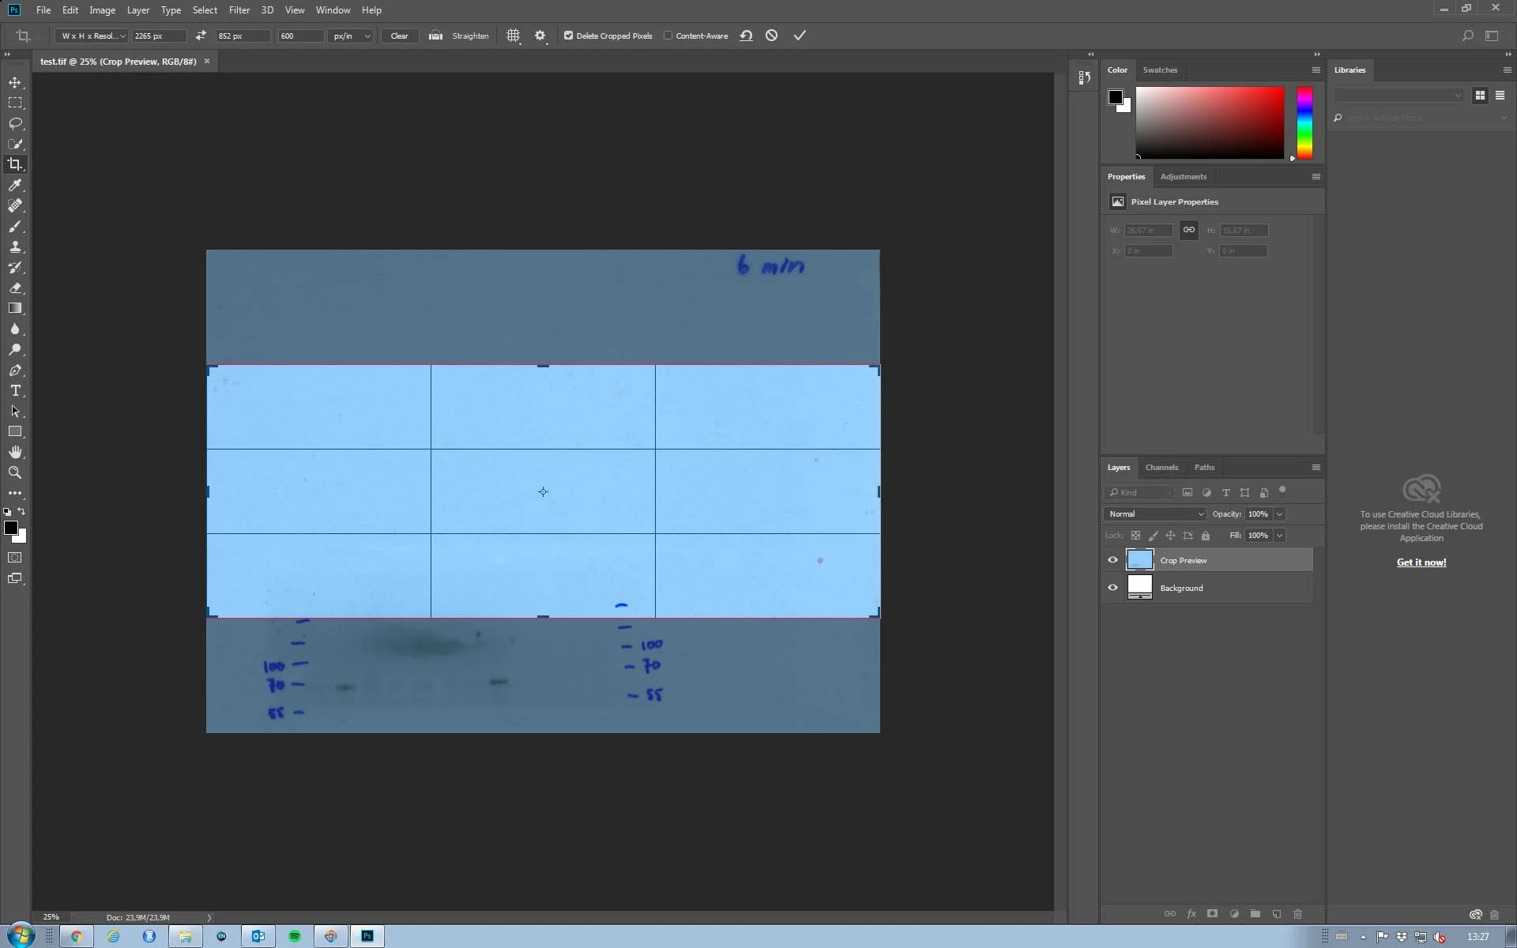Swap crop width and height values
Image resolution: width=1517 pixels, height=948 pixels.
click(x=201, y=36)
